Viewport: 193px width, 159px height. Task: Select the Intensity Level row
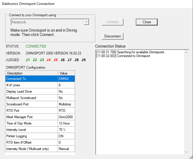(40, 130)
